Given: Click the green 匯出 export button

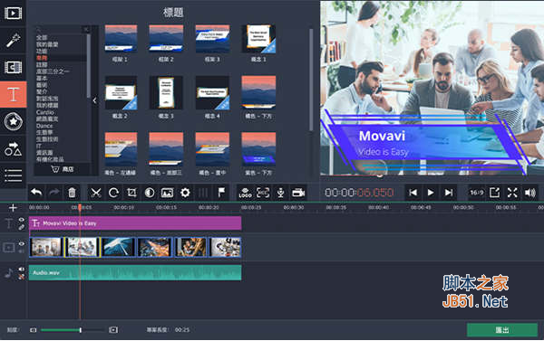Looking at the screenshot, I should [502, 329].
